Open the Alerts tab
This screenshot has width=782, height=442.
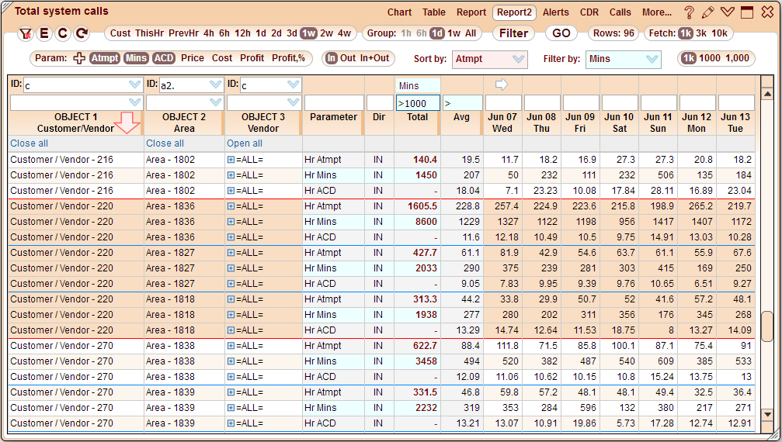[555, 12]
